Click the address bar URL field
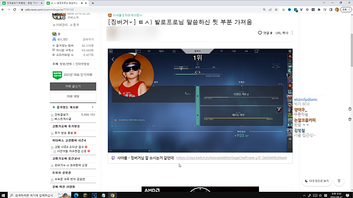 [x=139, y=10]
